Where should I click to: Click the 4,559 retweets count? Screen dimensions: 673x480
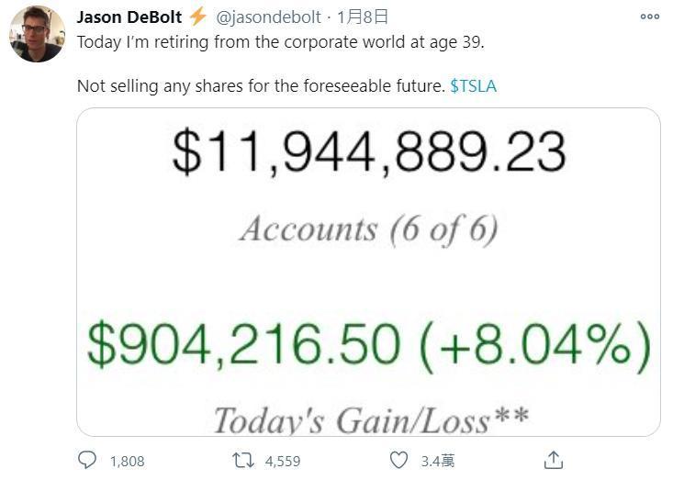pos(283,461)
